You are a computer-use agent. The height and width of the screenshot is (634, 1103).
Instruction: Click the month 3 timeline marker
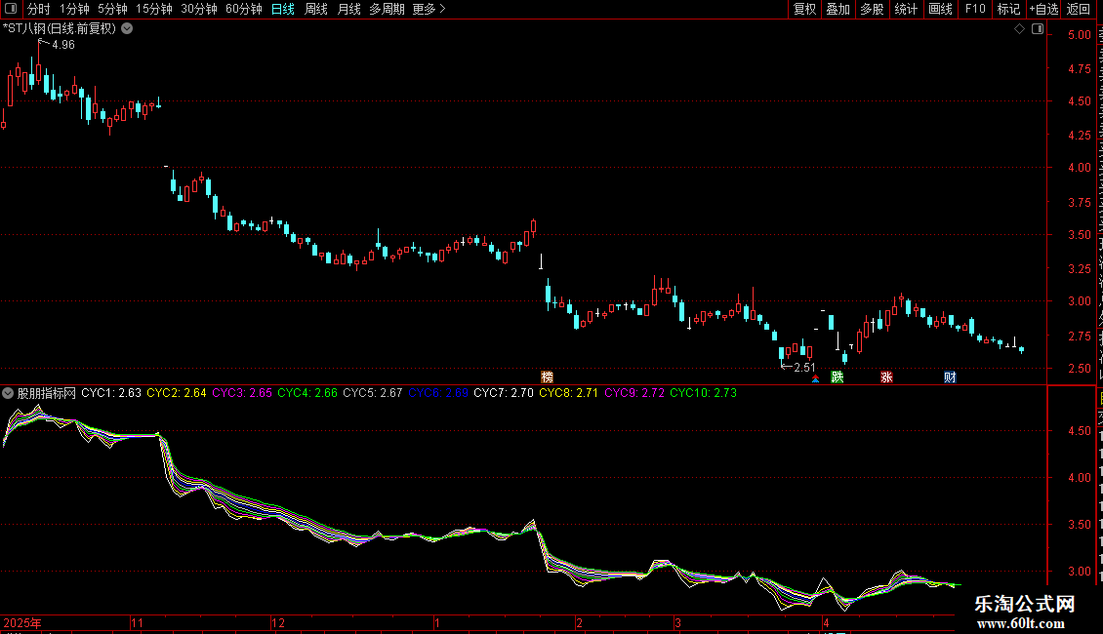677,622
